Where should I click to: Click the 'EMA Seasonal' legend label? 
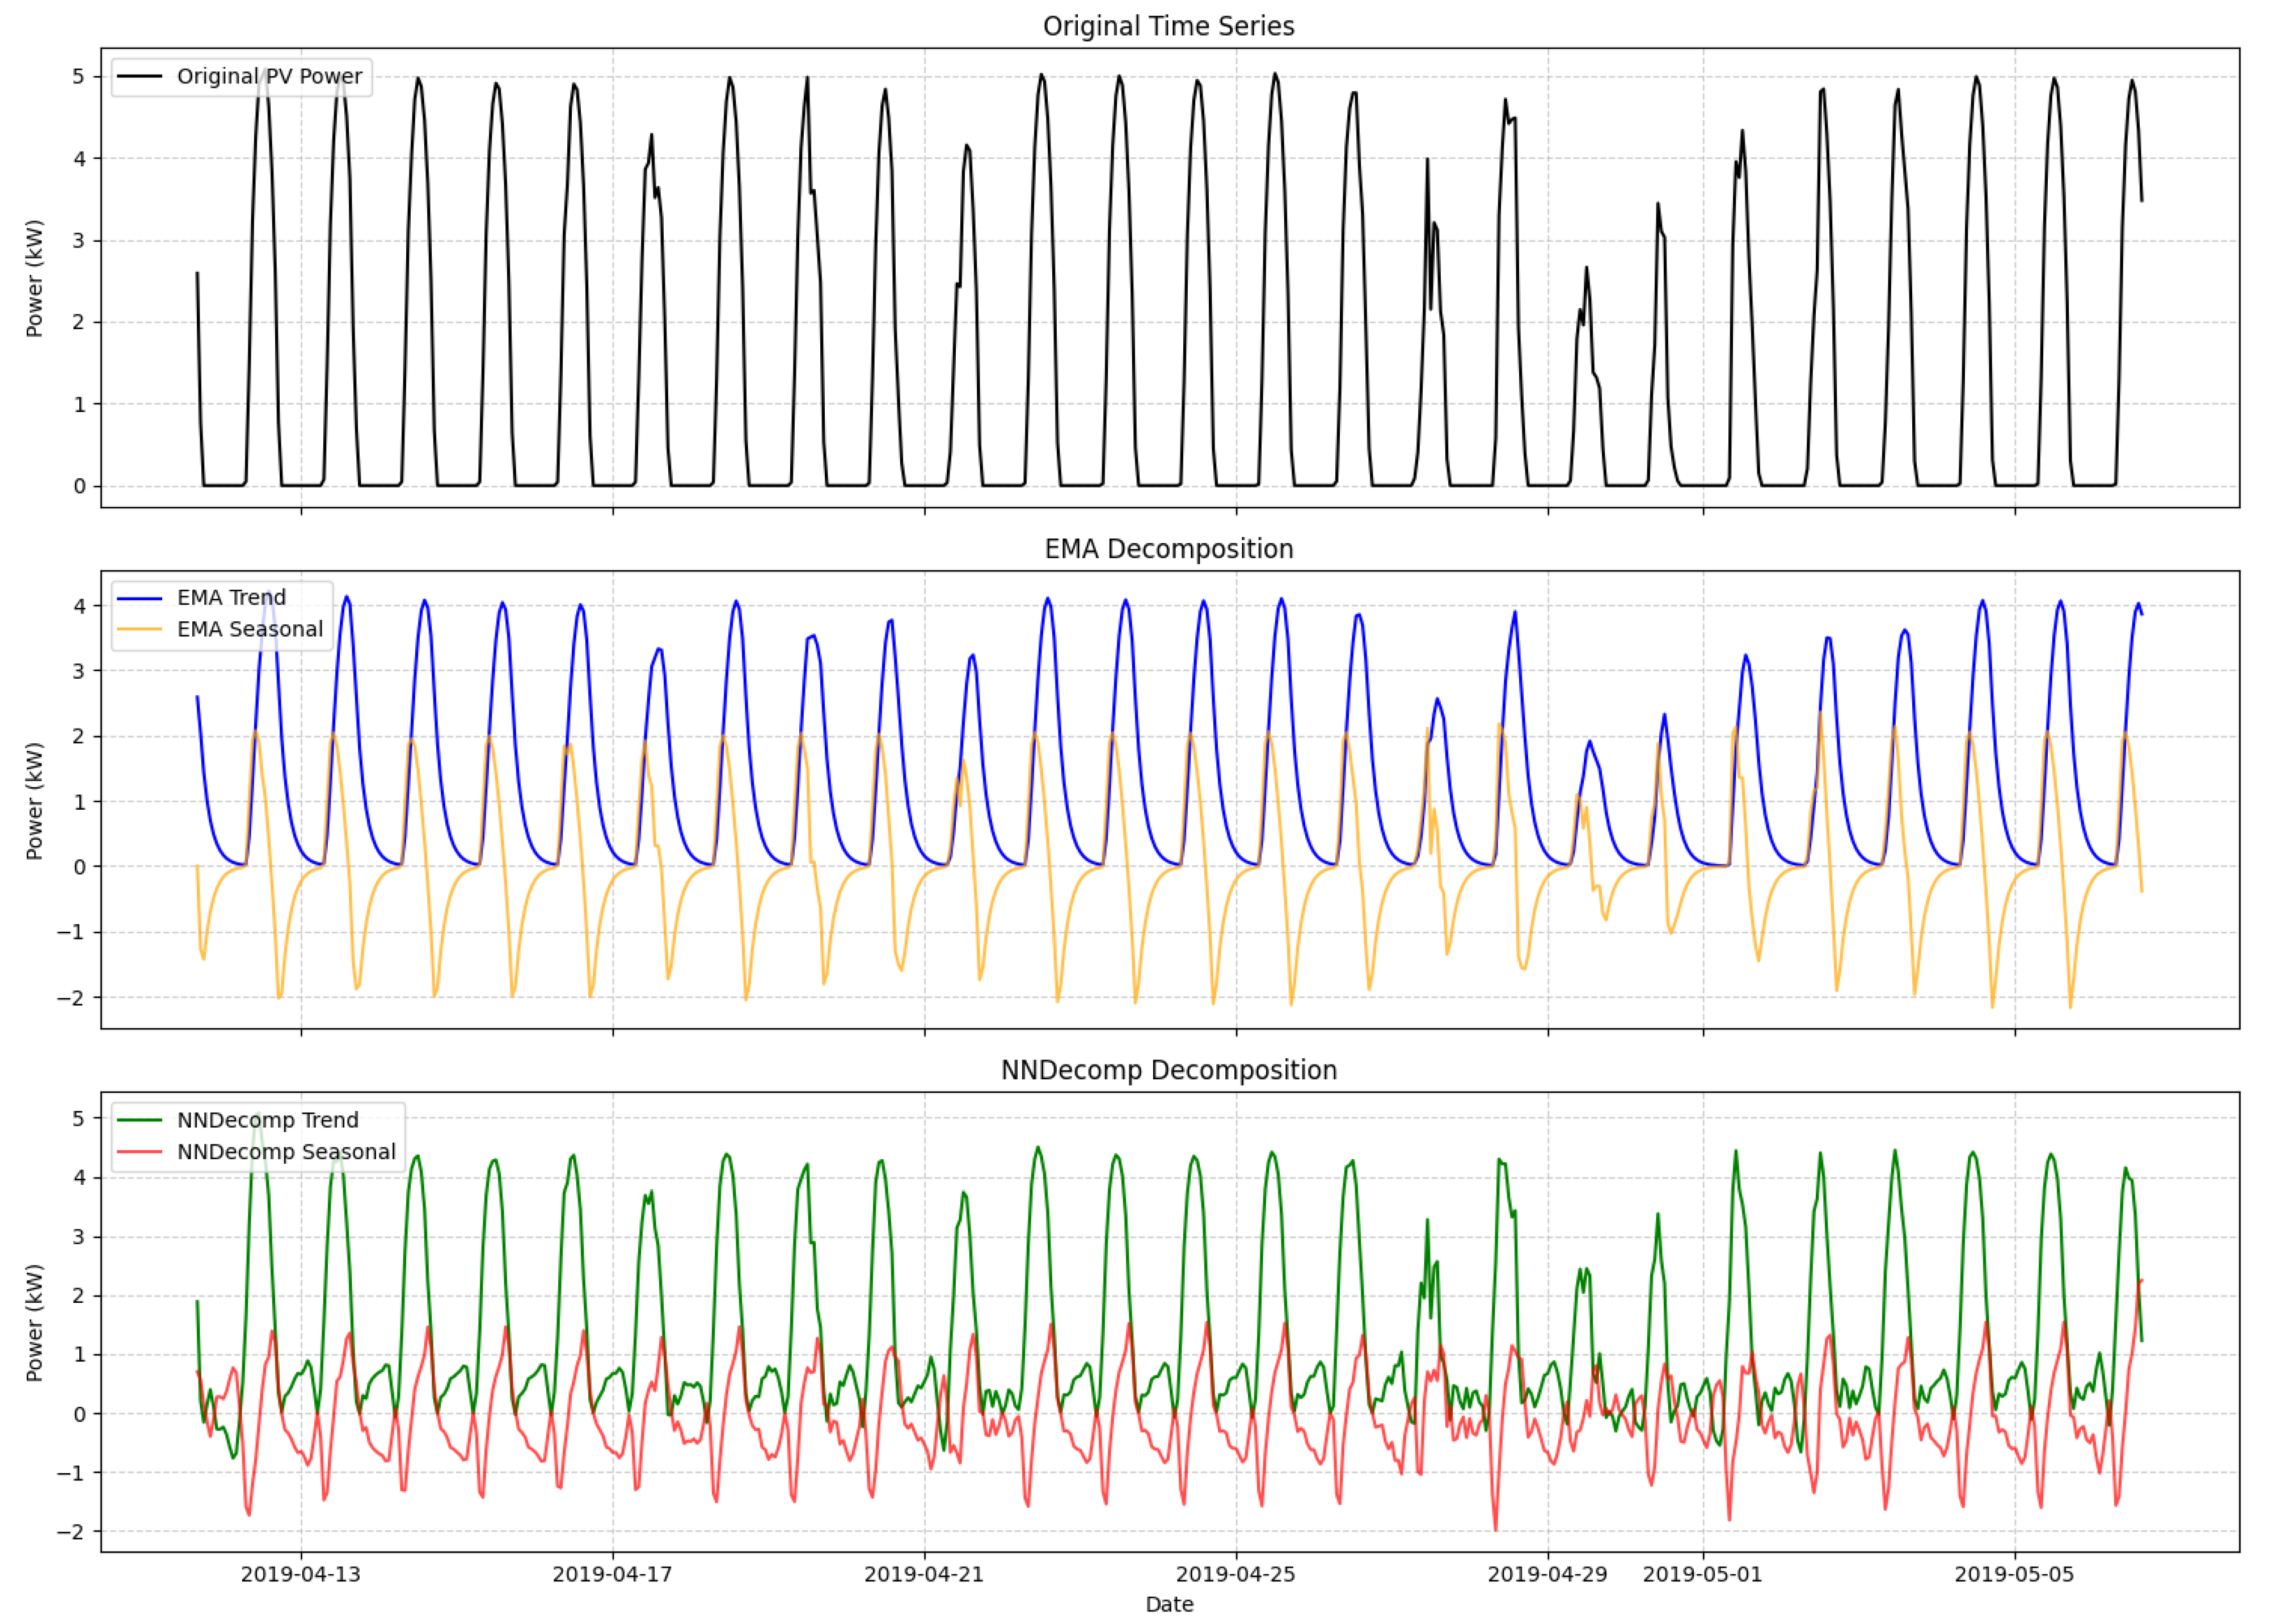click(x=250, y=630)
